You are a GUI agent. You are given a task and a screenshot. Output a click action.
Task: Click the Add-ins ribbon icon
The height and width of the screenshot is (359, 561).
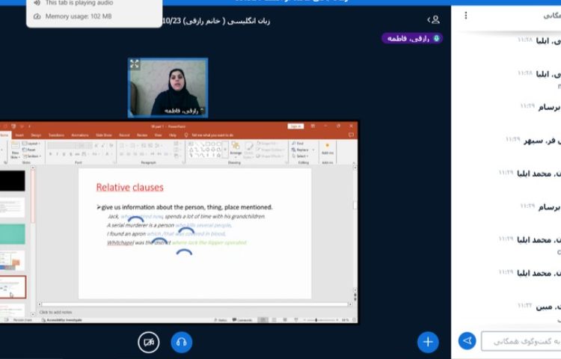click(327, 151)
